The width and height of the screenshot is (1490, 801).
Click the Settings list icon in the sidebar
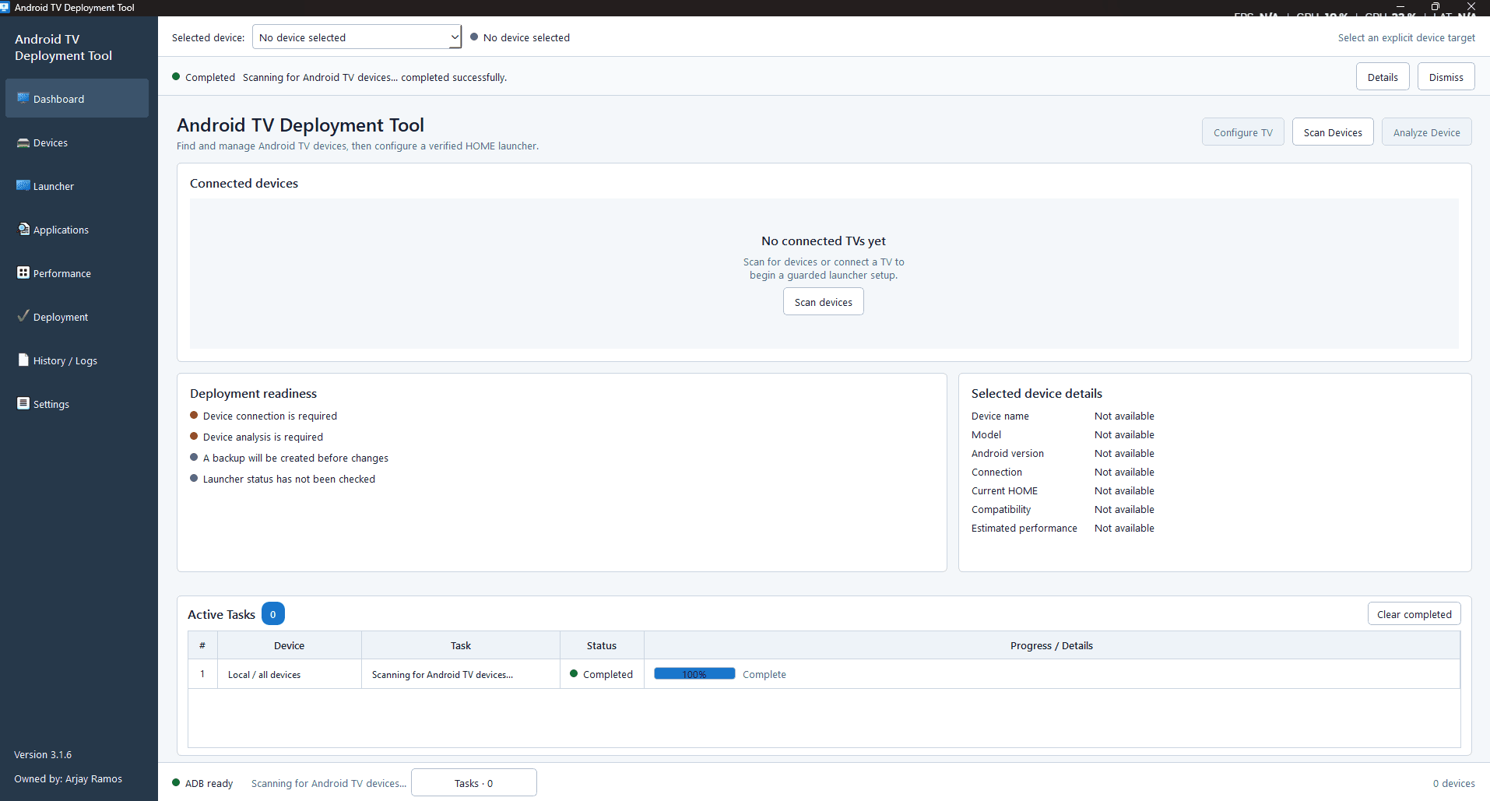23,403
